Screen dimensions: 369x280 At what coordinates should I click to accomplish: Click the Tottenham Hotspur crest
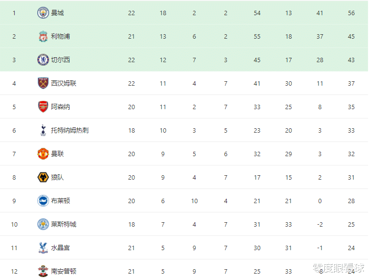tap(43, 130)
